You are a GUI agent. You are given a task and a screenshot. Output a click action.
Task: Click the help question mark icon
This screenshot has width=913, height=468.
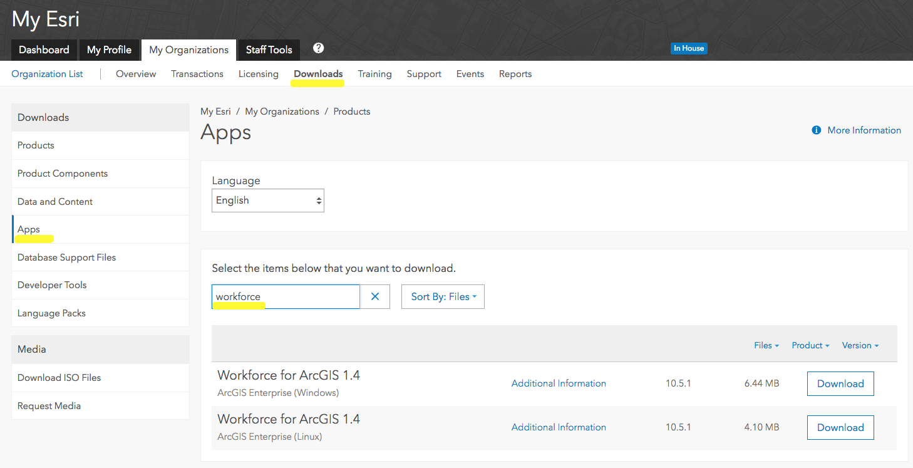pos(318,48)
